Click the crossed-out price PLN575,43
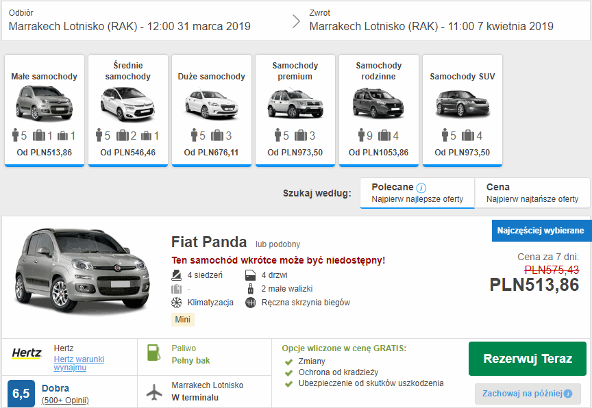Image resolution: width=592 pixels, height=408 pixels. (552, 270)
